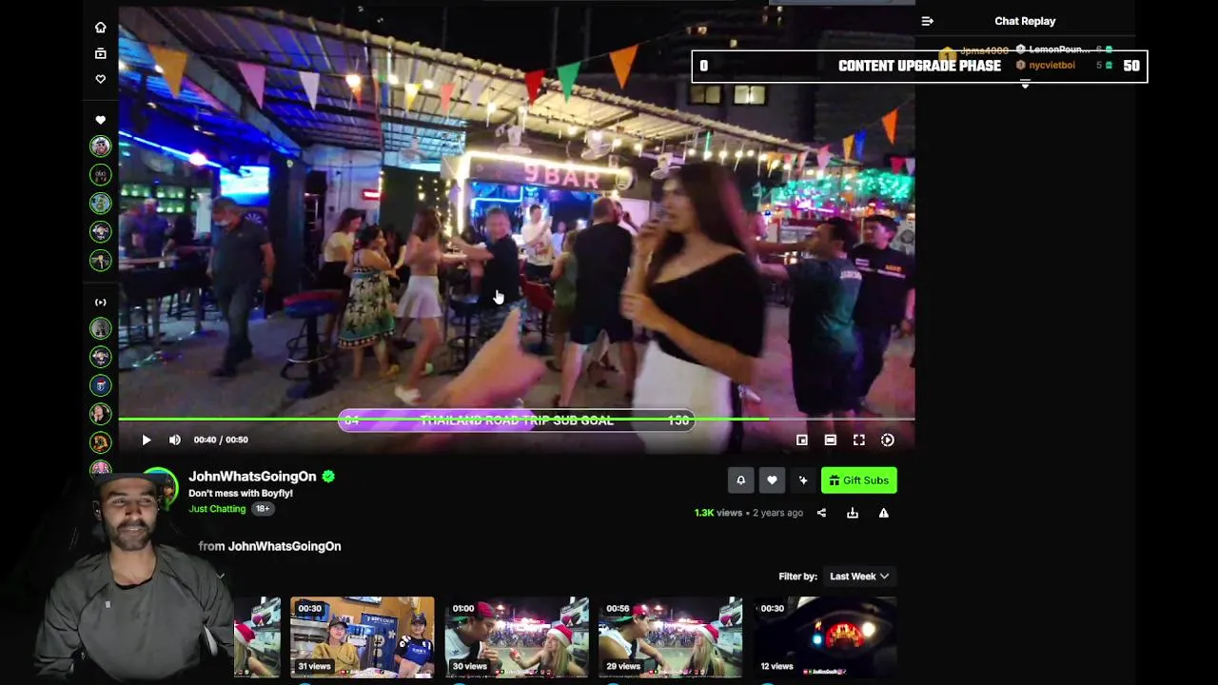
Task: Click the 18+ mature tag
Action: coord(263,509)
